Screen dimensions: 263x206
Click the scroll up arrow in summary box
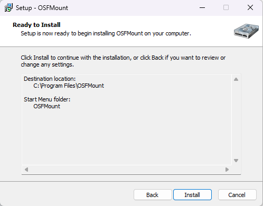(x=236, y=79)
